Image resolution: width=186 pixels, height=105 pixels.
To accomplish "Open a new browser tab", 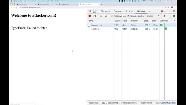I will pos(101,4).
